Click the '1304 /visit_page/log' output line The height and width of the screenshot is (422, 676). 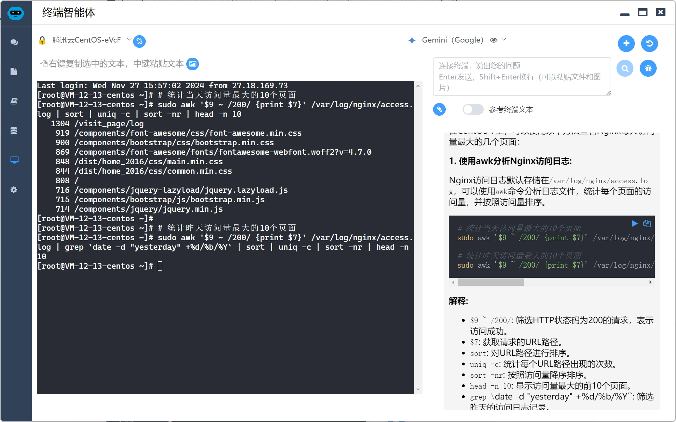coord(97,124)
